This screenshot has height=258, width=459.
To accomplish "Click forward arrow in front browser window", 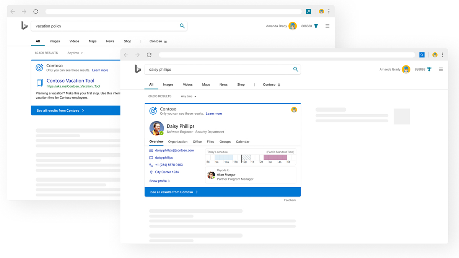I will [x=138, y=55].
